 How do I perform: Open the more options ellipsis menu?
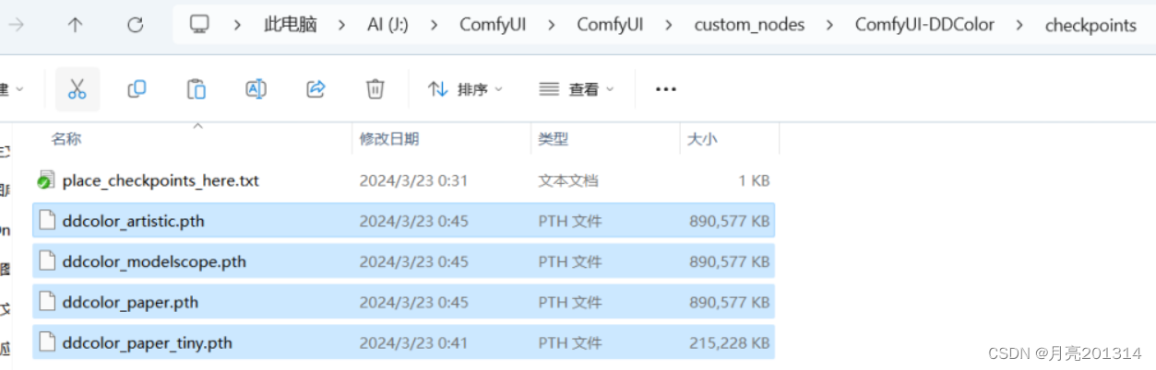click(665, 89)
